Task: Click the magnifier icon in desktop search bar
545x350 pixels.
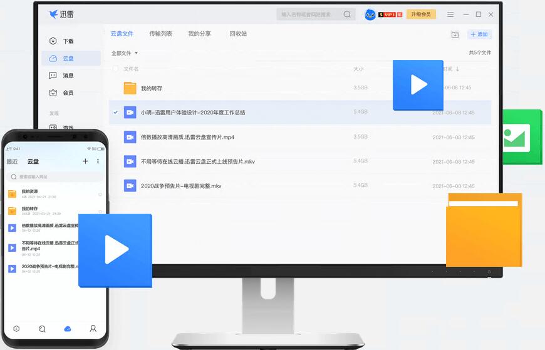Action: pyautogui.click(x=347, y=14)
